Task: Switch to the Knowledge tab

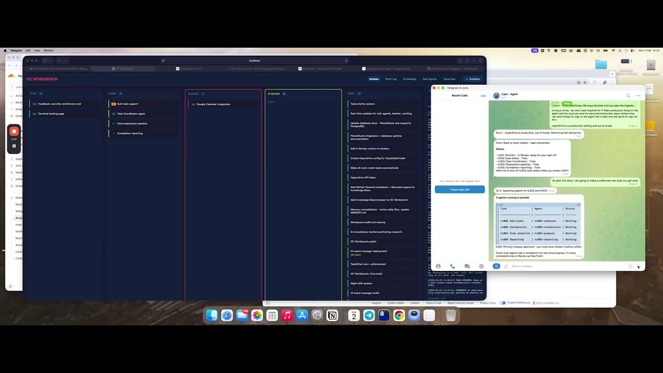Action: [410, 79]
